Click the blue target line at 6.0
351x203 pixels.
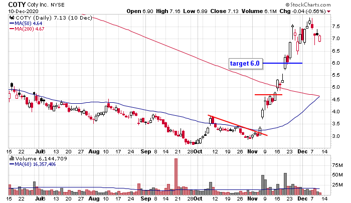tap(282, 63)
